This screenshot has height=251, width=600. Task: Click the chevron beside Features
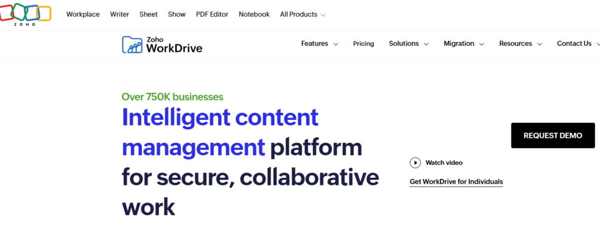click(x=336, y=44)
